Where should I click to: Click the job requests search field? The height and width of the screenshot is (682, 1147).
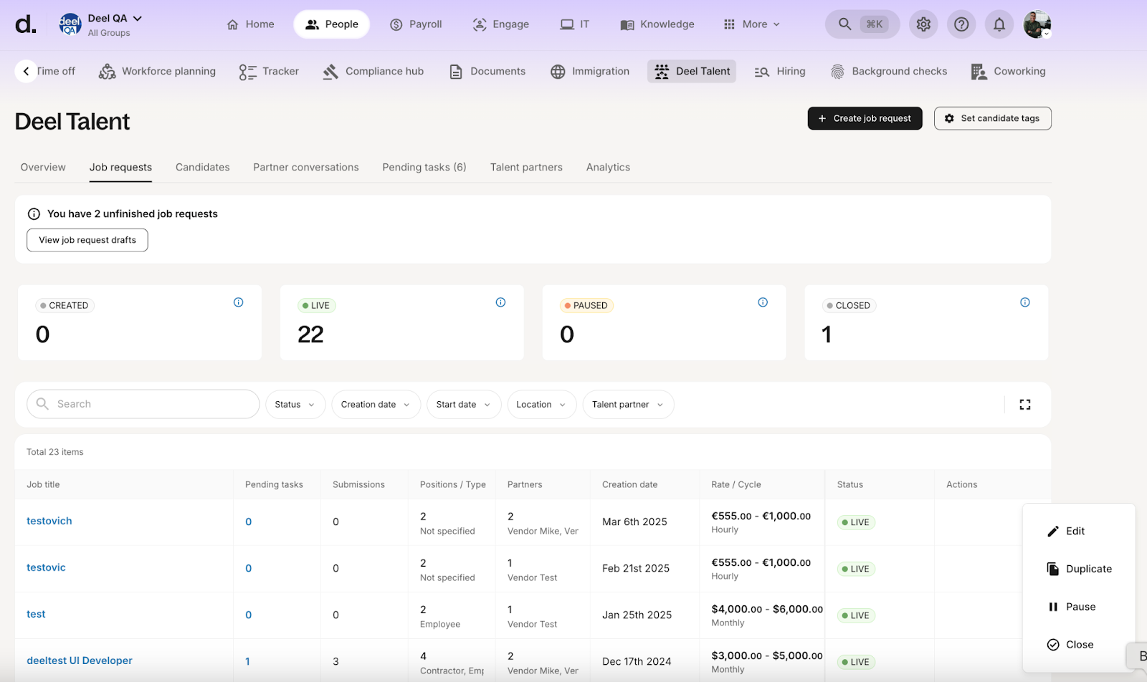pyautogui.click(x=143, y=404)
